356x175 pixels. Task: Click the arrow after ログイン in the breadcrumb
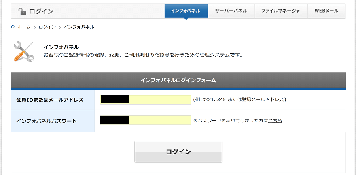[x=60, y=27]
